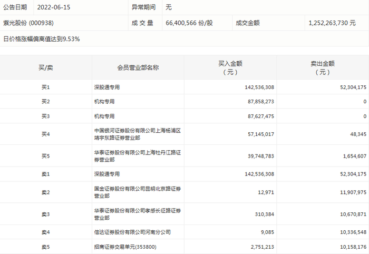The width and height of the screenshot is (369, 254).
Task: Select buy amount 39,748,783
Action: point(261,156)
